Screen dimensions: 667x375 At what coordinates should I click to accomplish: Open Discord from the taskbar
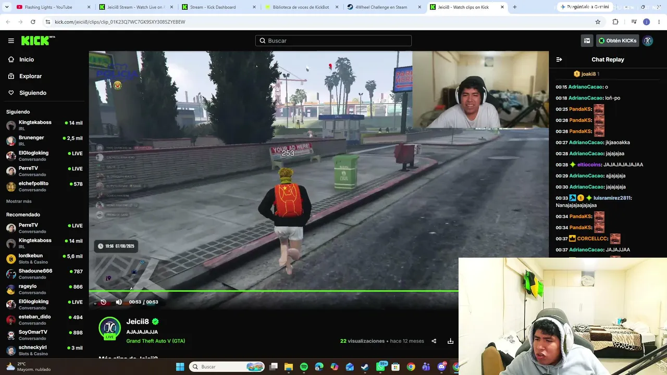[442, 367]
